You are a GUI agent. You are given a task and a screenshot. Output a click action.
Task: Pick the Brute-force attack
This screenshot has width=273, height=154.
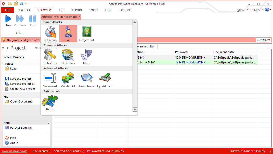[50, 57]
